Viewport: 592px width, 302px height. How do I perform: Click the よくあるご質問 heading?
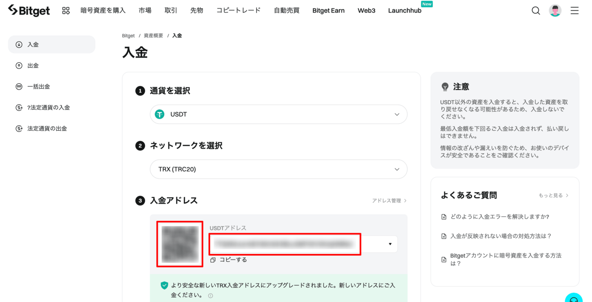(x=469, y=195)
